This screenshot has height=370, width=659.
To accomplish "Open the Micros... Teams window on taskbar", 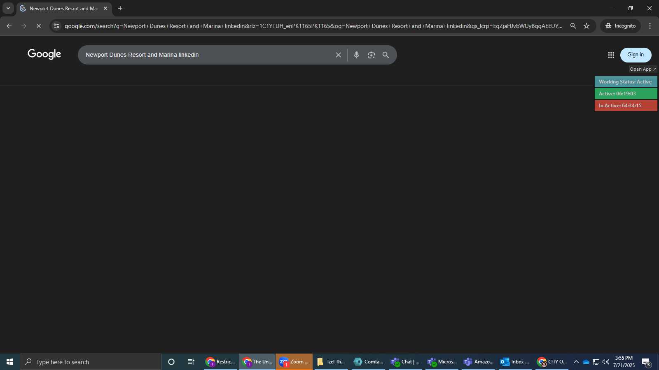I will pyautogui.click(x=442, y=362).
